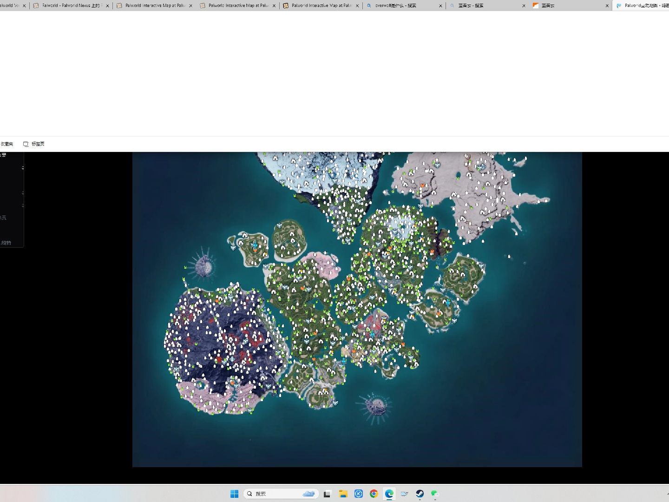669x502 pixels.
Task: Close the Palworld Nexus tab
Action: click(x=107, y=6)
